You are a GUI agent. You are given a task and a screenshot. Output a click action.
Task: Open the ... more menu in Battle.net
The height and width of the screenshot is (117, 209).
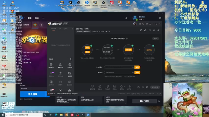(43, 18)
